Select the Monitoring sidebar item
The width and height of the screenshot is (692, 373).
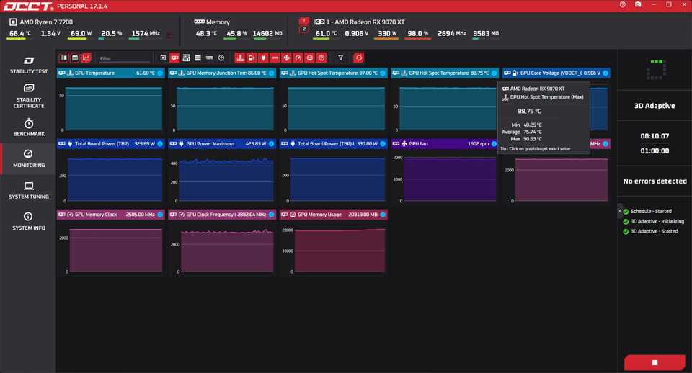[29, 158]
